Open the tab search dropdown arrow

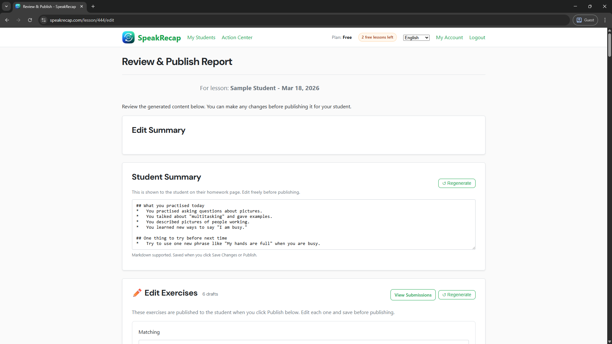[6, 6]
